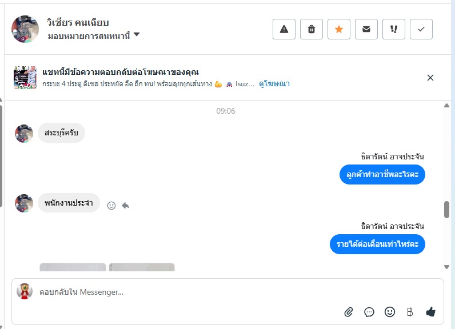Attach a file with paperclip icon

click(349, 312)
